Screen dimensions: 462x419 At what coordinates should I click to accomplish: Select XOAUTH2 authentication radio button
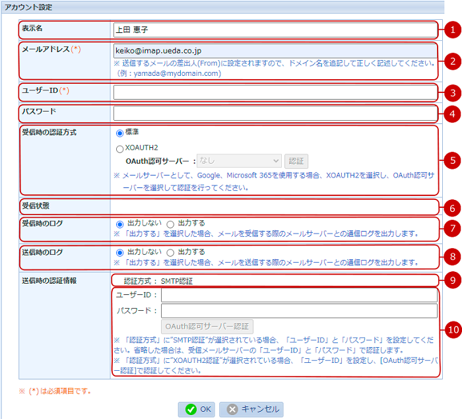[x=119, y=149]
